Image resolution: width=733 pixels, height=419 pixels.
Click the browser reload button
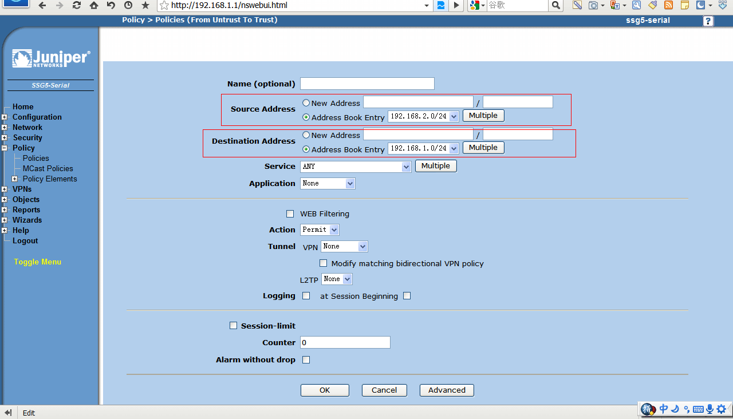[77, 5]
